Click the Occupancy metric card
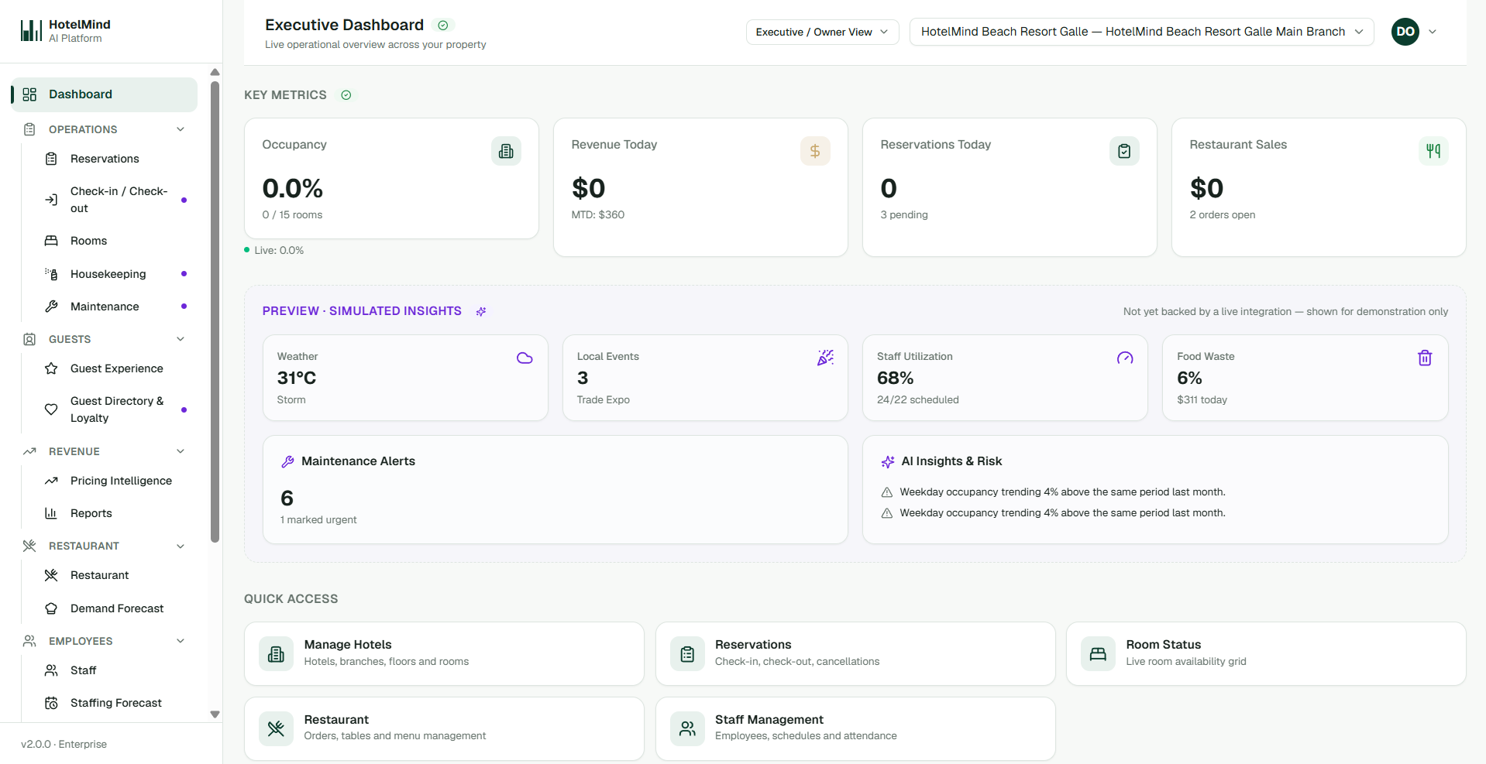 tap(391, 178)
